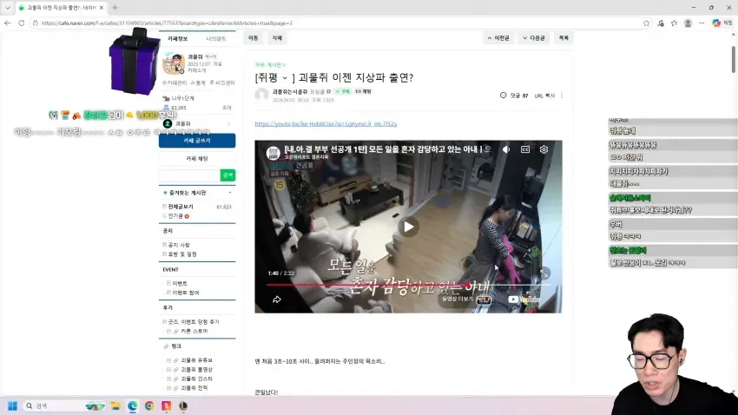
Task: Share the video using arrow icon
Action: coord(277,300)
